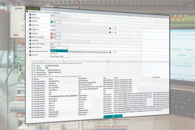Click the Target Ord path field
This screenshot has height=130, width=195.
point(79,31)
